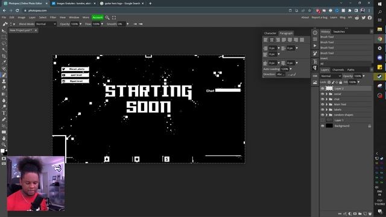Select the Eyedropper tool
The image size is (386, 217).
click(x=4, y=63)
